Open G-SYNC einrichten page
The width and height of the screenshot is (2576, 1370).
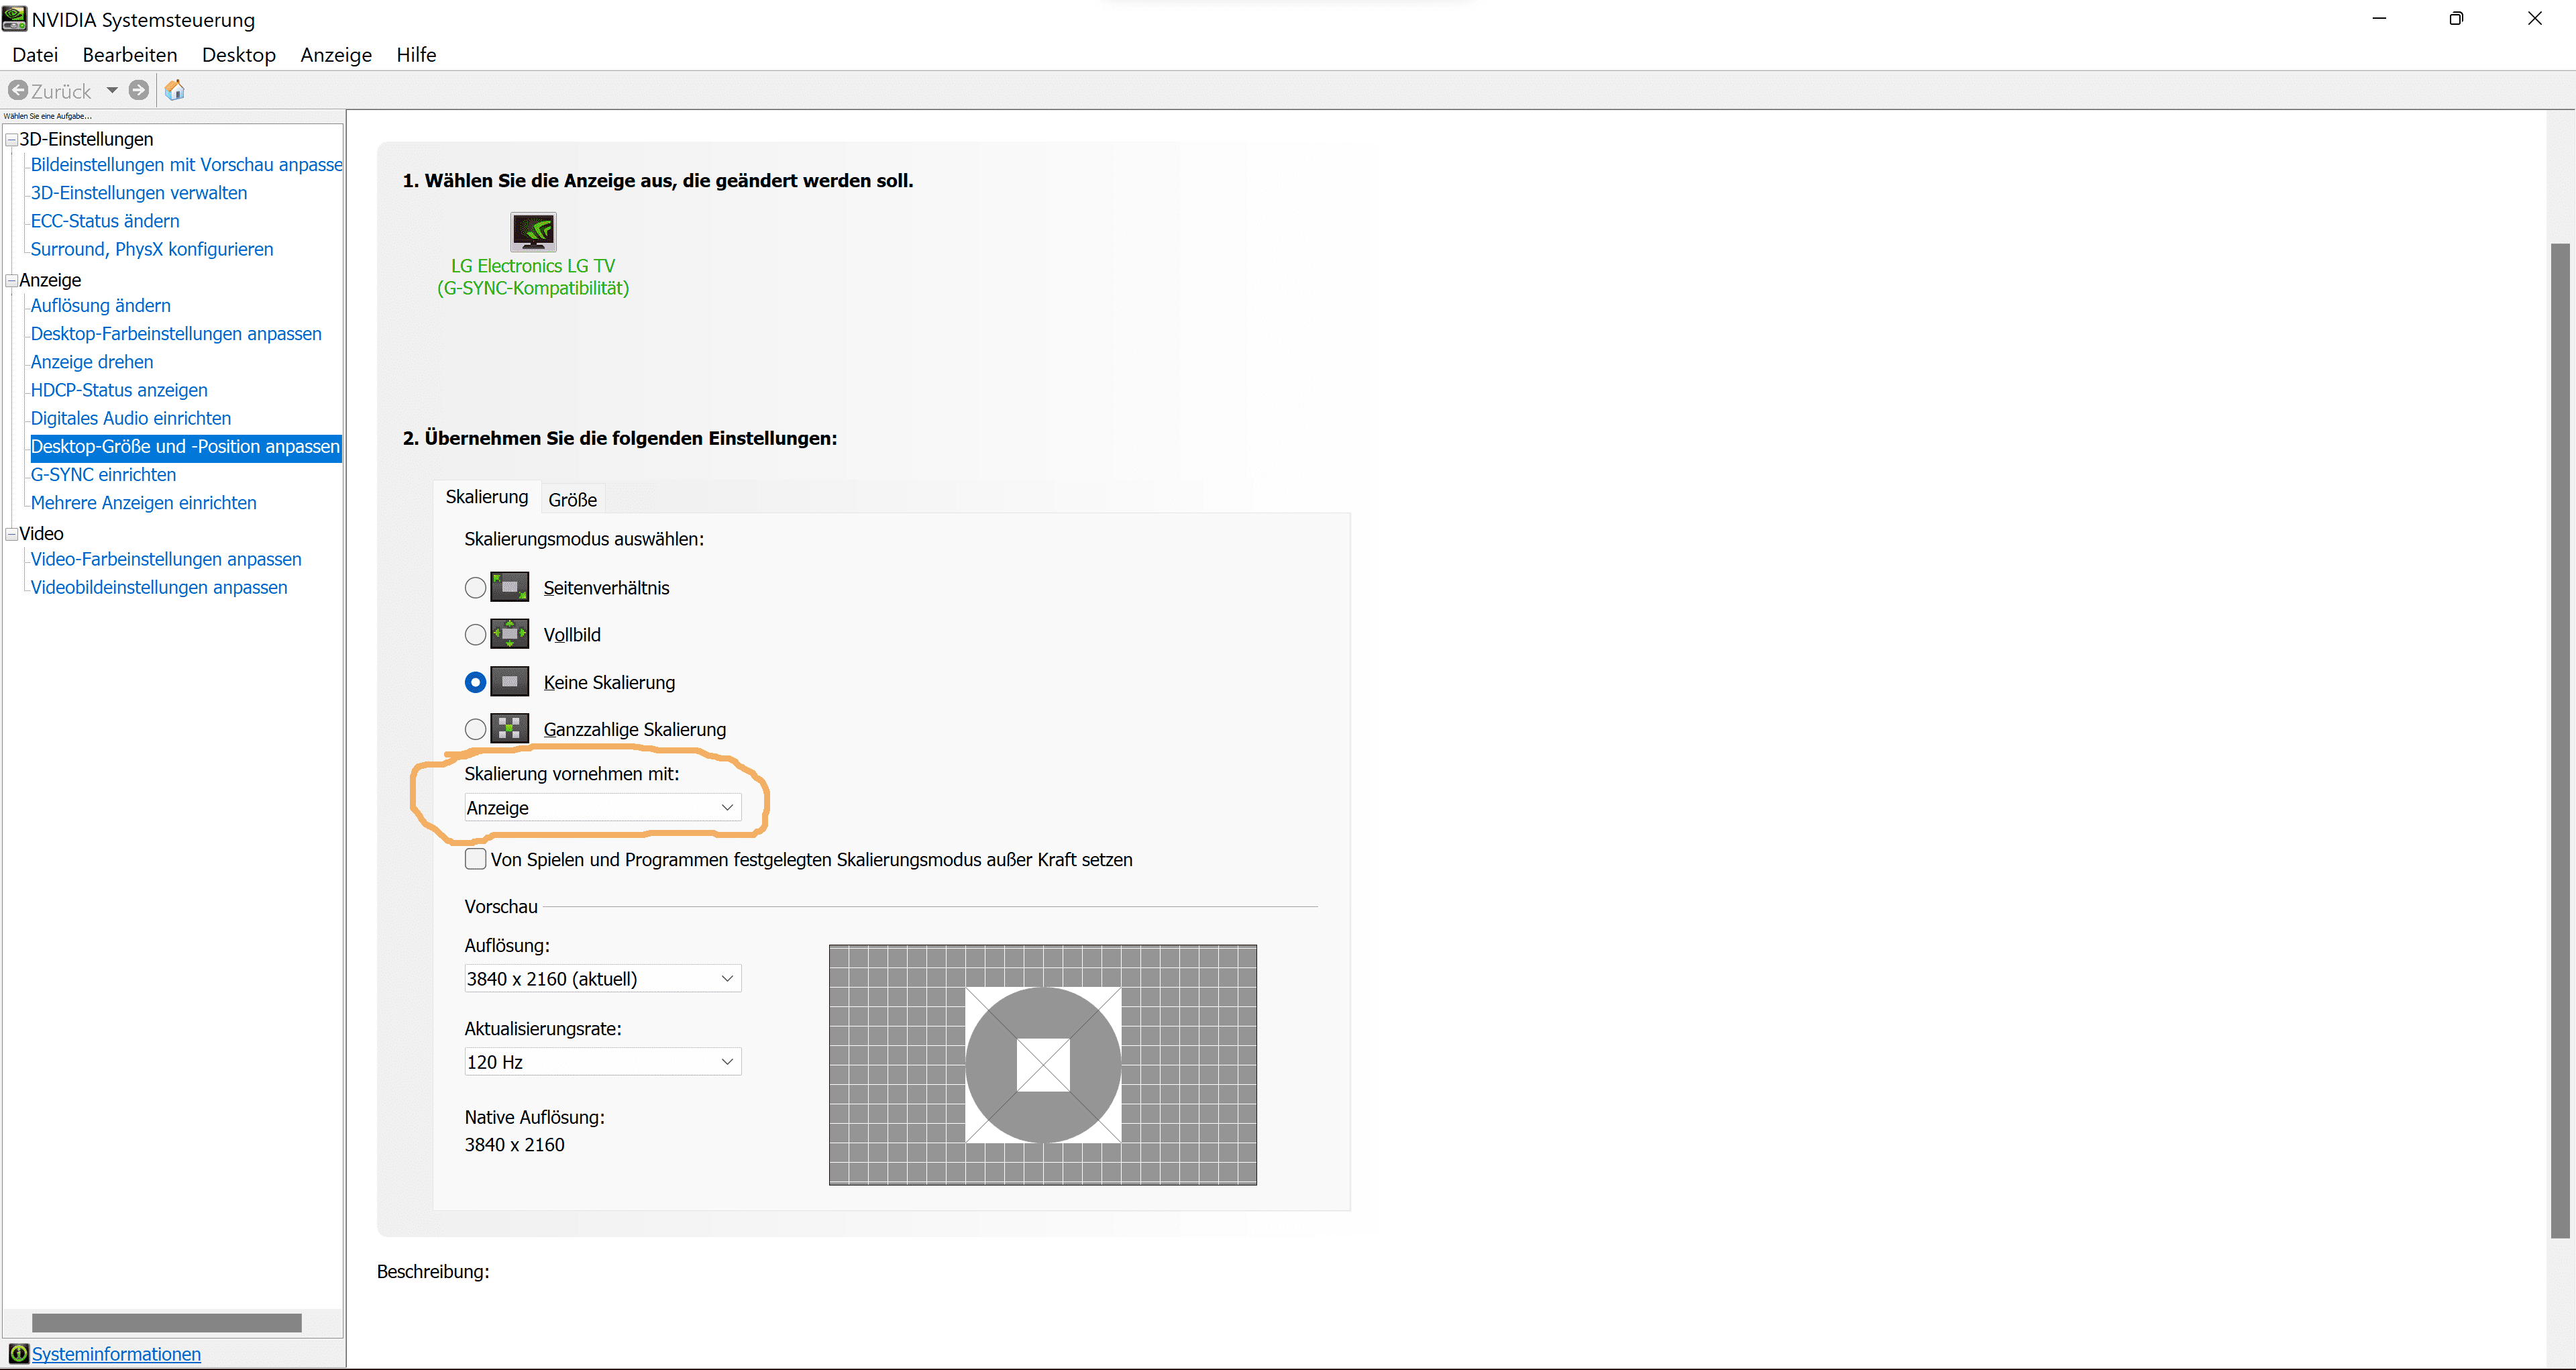[103, 475]
